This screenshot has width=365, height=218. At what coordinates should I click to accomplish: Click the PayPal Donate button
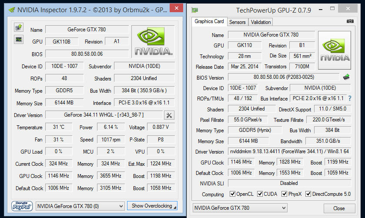click(x=22, y=206)
